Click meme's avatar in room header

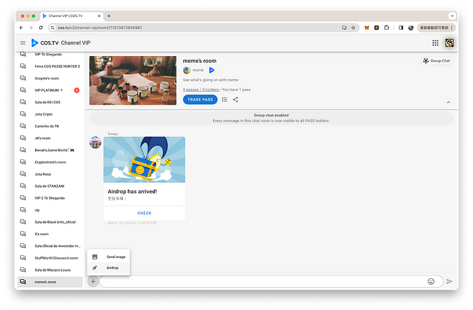point(186,70)
